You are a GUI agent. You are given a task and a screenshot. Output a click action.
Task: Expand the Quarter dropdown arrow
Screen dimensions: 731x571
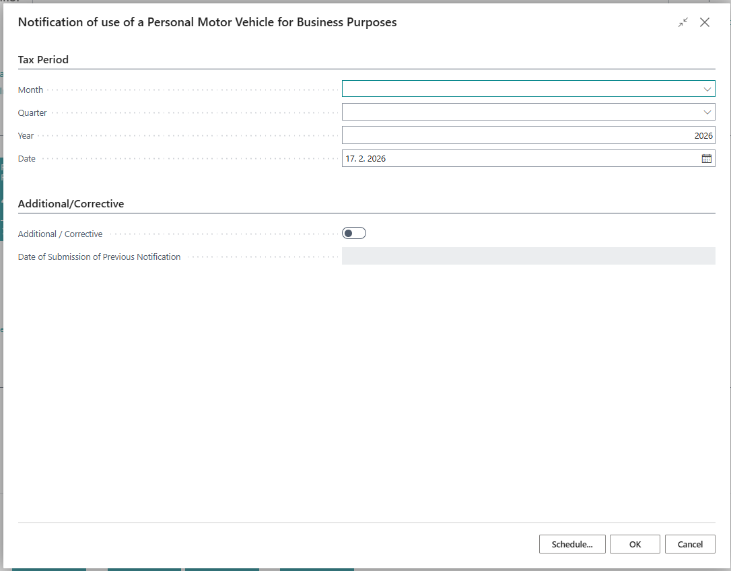tap(707, 112)
